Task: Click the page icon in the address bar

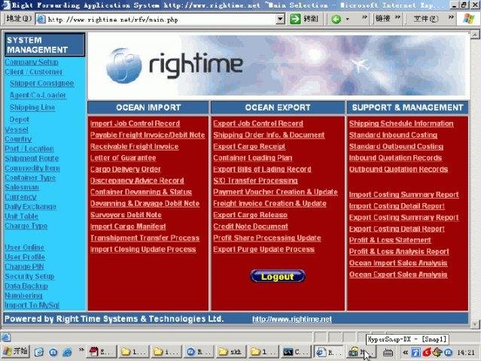Action: (41, 20)
